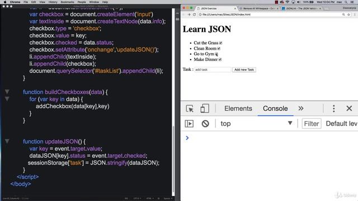Switch to the JSON Exercise browser tab
Screen dimensions: 358x201
point(216,8)
